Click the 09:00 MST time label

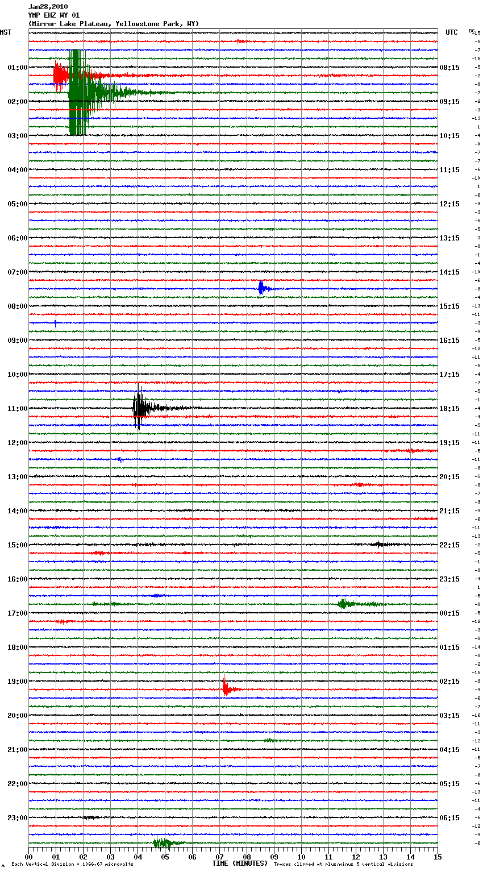click(18, 341)
